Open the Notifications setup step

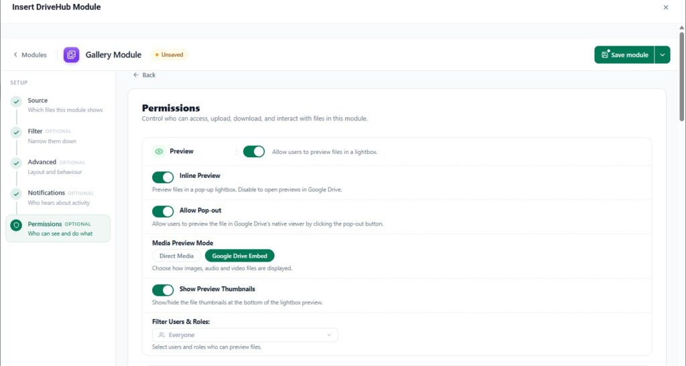tap(58, 197)
